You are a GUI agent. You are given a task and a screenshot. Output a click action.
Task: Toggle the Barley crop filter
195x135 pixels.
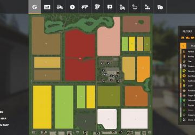pyautogui.click(x=188, y=56)
